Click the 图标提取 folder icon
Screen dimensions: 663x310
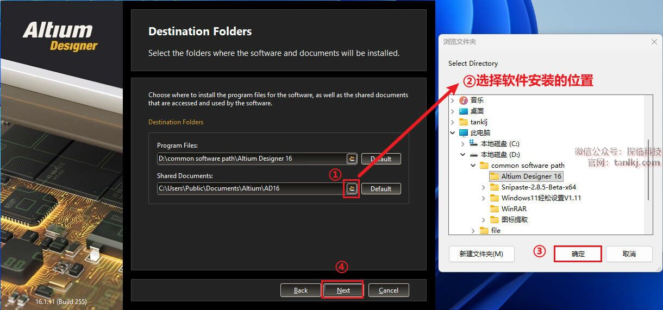495,220
